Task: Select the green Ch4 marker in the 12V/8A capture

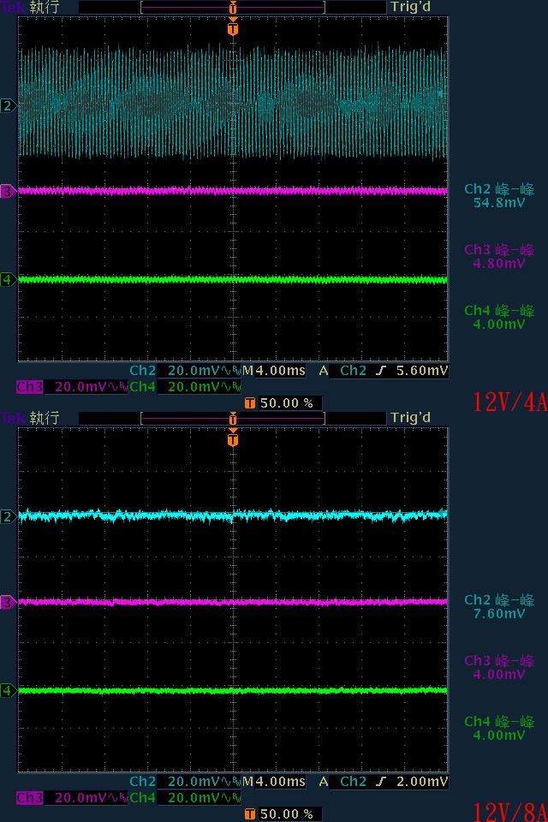Action: pyautogui.click(x=9, y=690)
